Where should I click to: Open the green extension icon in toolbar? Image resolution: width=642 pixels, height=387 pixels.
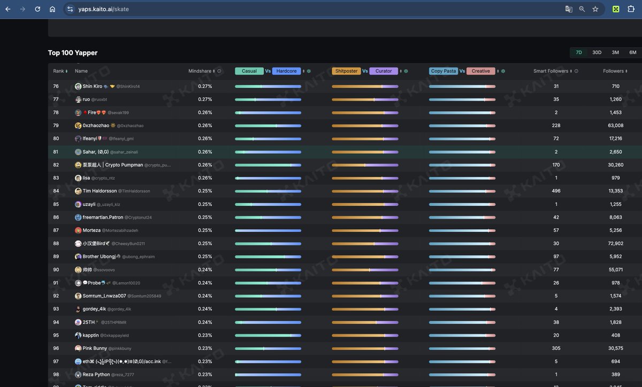pos(616,9)
